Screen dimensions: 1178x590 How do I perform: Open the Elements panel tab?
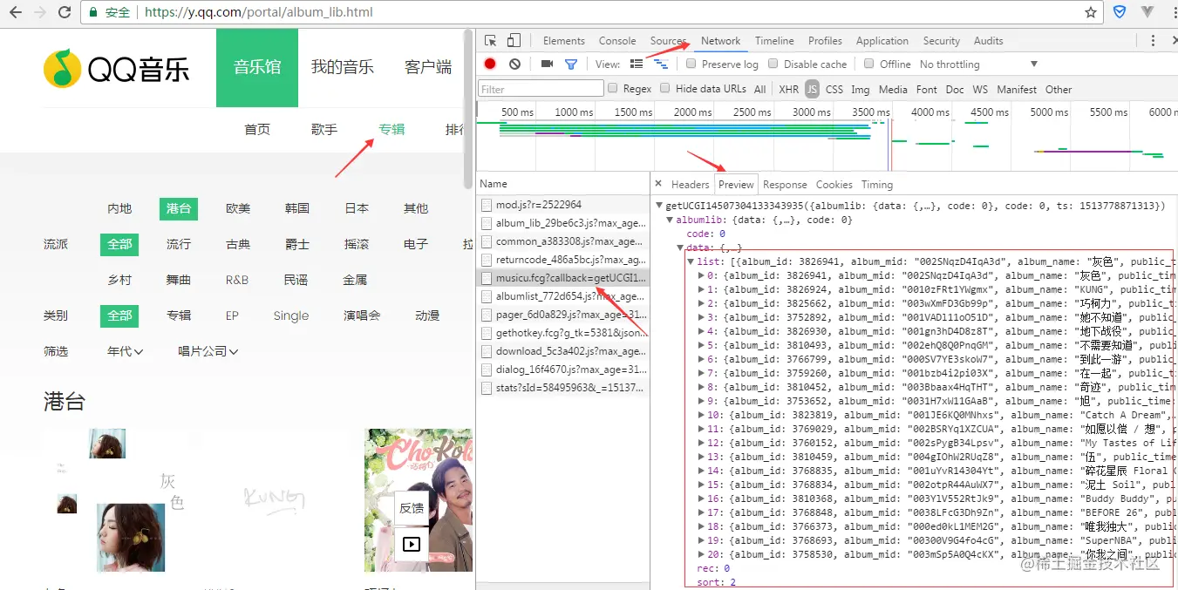pyautogui.click(x=564, y=41)
